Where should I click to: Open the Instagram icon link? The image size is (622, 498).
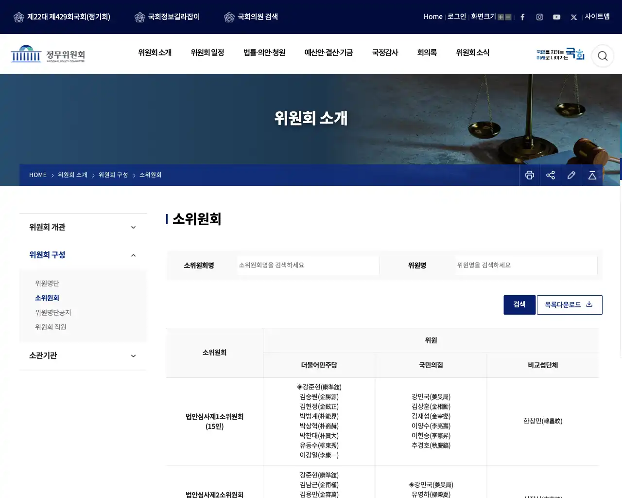point(539,17)
